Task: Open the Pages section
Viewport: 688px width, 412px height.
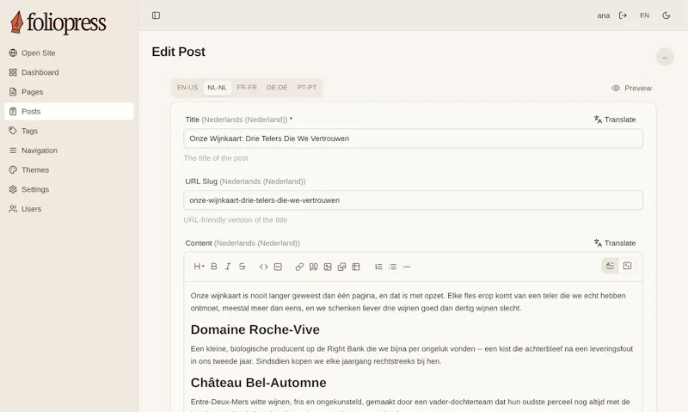Action: [x=69, y=92]
